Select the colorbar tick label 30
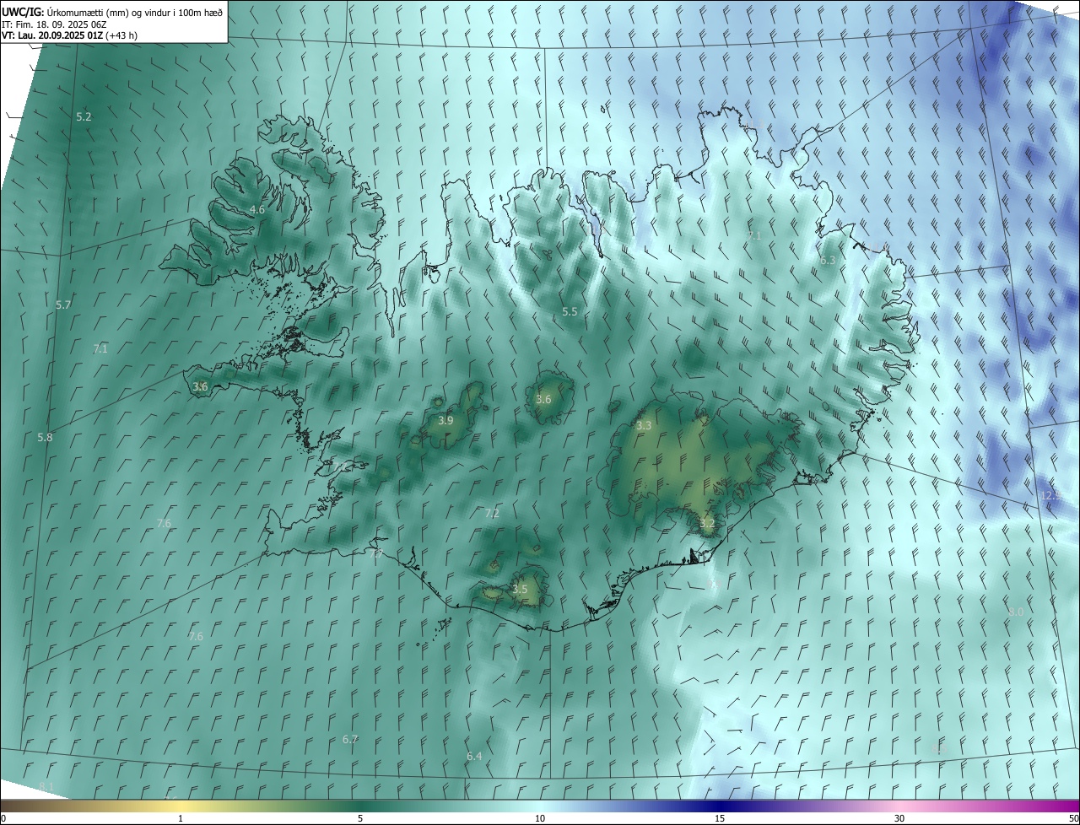Screen dimensions: 1080x825 (x=899, y=818)
